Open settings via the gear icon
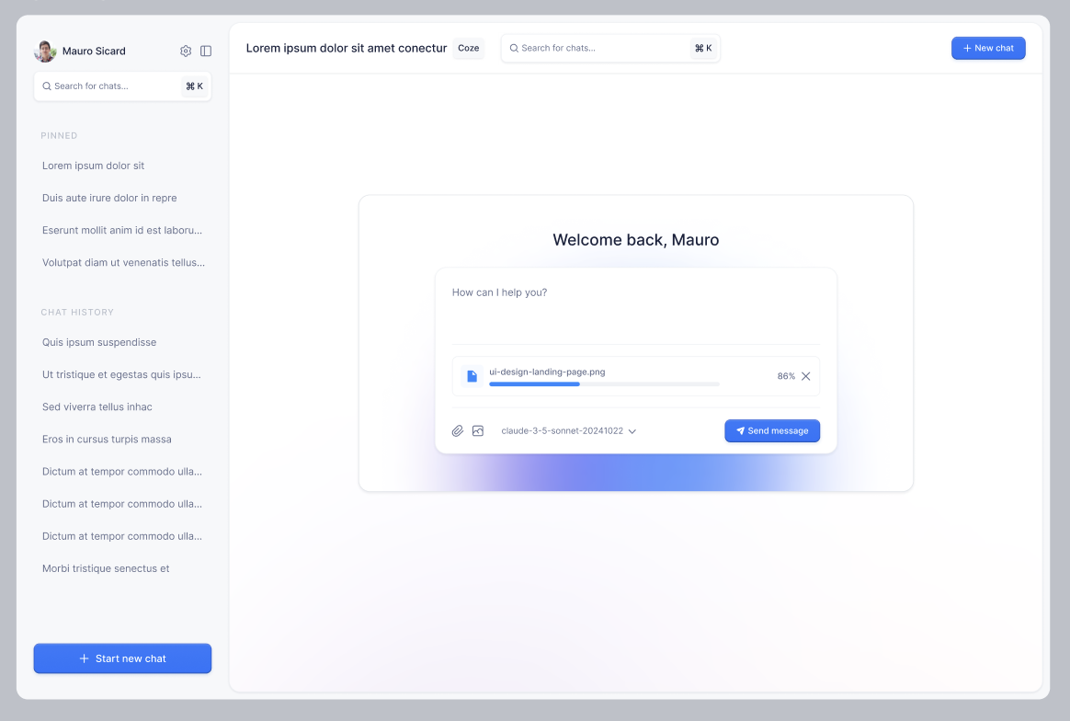This screenshot has height=721, width=1070. [186, 51]
